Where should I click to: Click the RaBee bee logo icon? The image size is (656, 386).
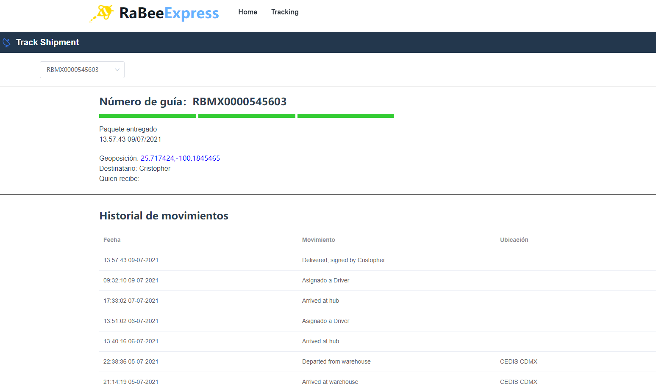(102, 13)
